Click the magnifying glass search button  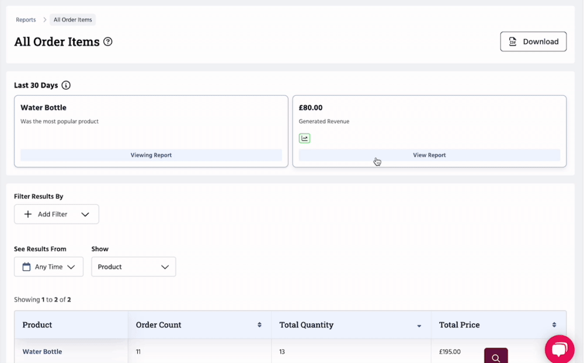(x=496, y=357)
